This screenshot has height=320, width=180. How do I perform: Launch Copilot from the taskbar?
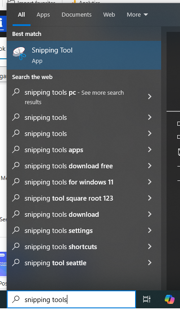click(x=170, y=299)
